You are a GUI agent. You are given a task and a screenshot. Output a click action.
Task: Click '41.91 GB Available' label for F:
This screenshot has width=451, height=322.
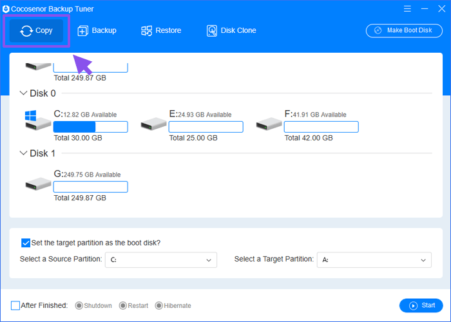pyautogui.click(x=320, y=115)
